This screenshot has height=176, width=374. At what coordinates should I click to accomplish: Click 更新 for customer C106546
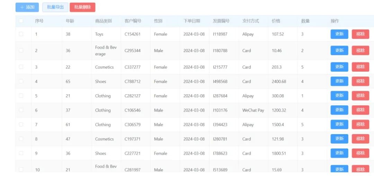(x=339, y=110)
